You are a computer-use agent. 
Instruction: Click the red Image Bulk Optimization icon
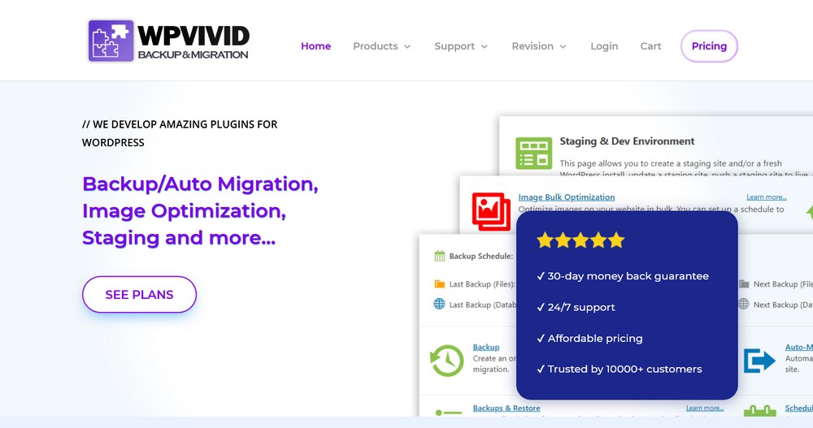click(491, 211)
